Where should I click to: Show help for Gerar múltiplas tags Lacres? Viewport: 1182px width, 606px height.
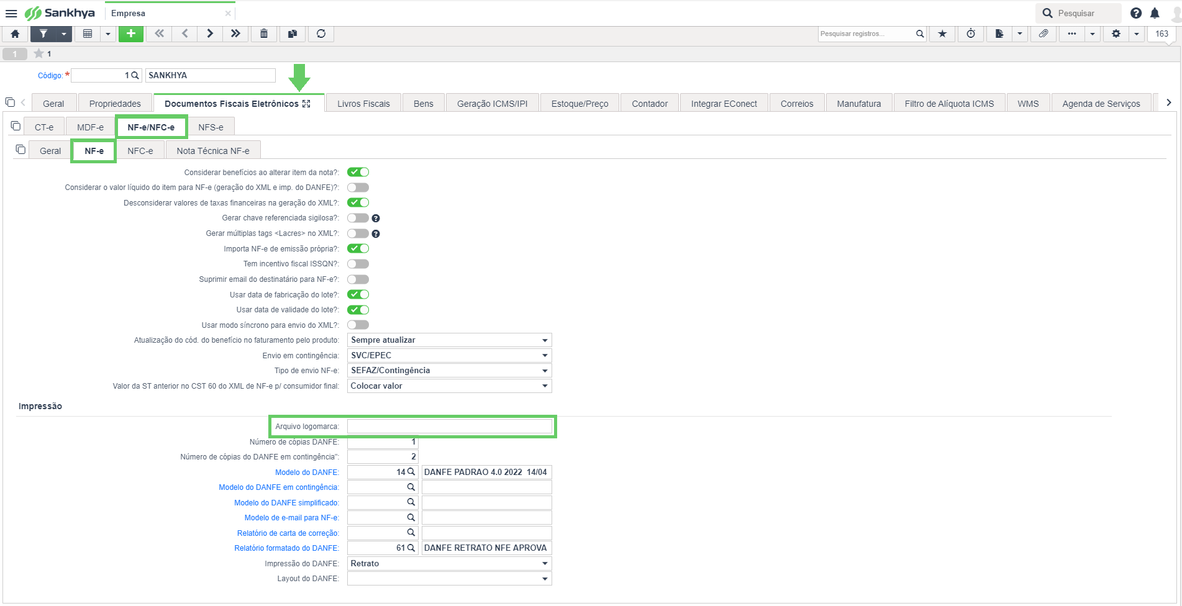376,234
